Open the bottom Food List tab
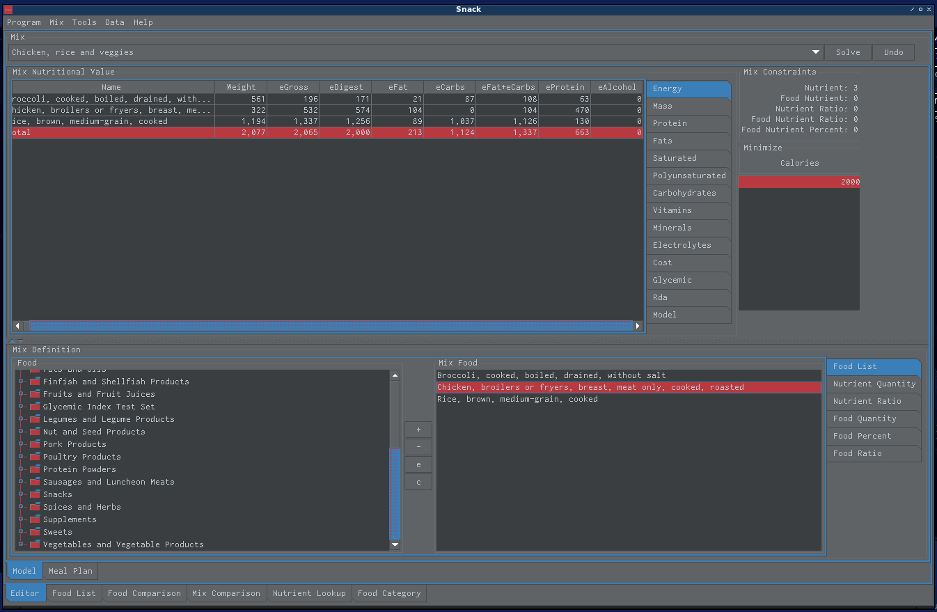Viewport: 937px width, 612px height. point(74,593)
